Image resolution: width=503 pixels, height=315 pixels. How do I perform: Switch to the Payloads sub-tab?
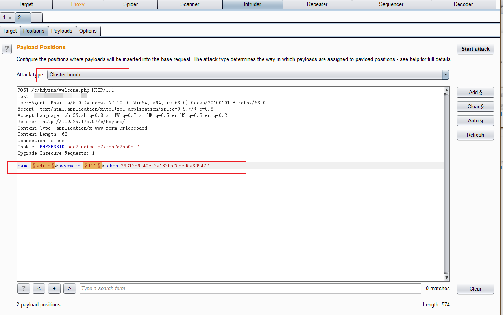tap(61, 31)
